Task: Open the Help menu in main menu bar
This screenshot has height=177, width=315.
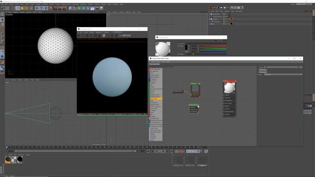Action: [x=122, y=4]
